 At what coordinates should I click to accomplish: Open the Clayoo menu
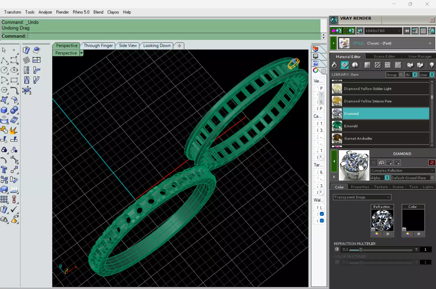pyautogui.click(x=113, y=12)
